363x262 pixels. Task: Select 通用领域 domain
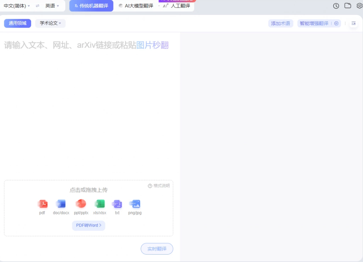click(18, 23)
